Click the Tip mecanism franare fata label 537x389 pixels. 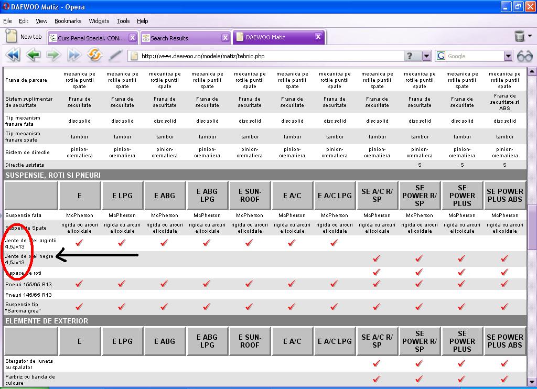[23, 121]
